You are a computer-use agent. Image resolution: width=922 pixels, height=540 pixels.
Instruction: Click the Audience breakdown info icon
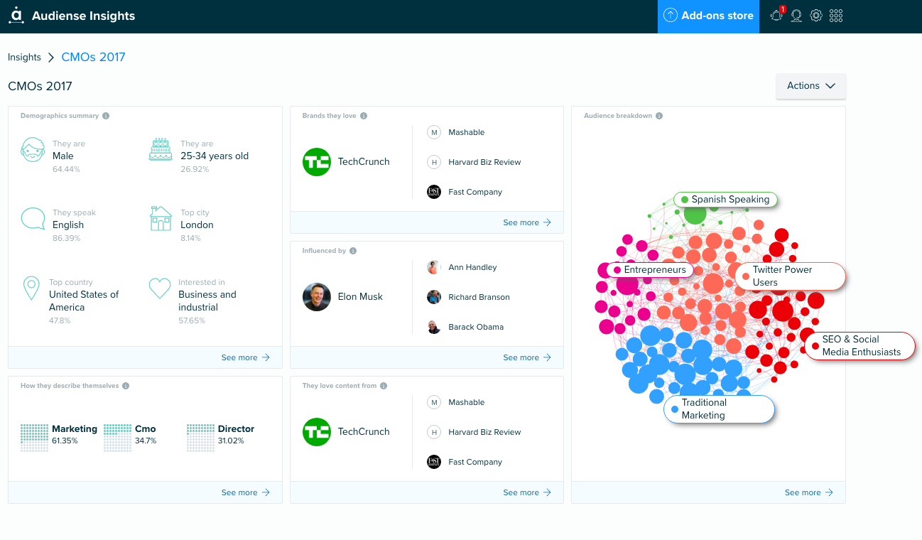click(659, 116)
